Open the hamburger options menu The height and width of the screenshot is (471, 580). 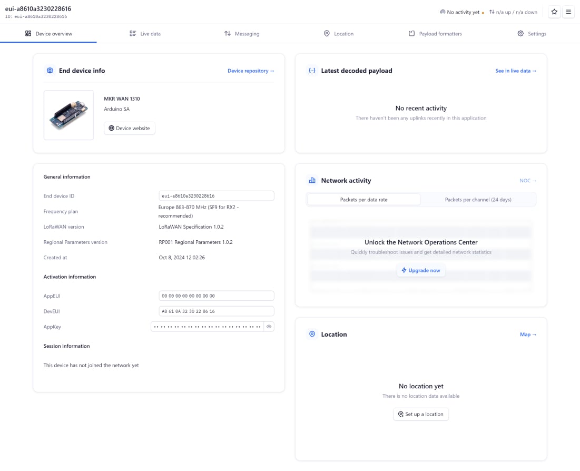pos(569,11)
